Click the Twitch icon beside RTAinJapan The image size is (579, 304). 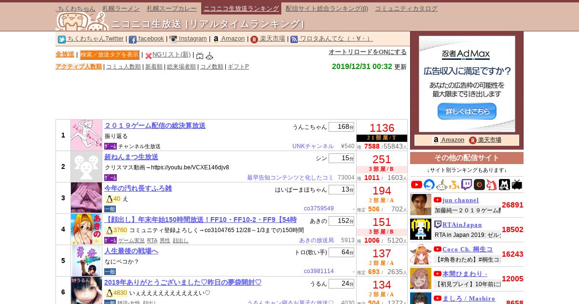438,224
